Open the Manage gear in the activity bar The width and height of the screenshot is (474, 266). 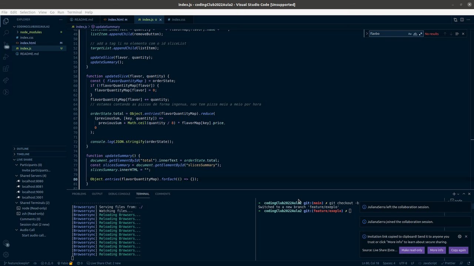pos(6,255)
